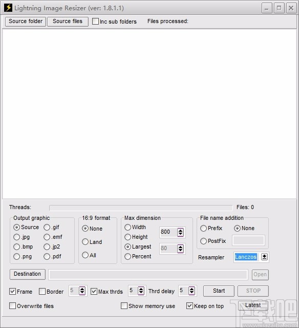Click the Border size stepper arrows
Image resolution: width=299 pixels, height=328 pixels.
pos(82,291)
